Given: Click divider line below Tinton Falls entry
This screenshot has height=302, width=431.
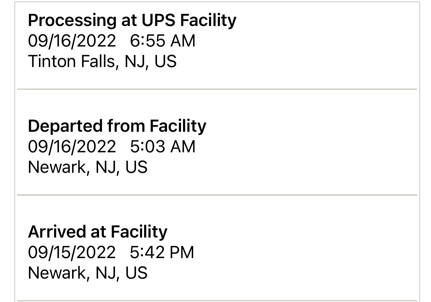Looking at the screenshot, I should [x=217, y=89].
